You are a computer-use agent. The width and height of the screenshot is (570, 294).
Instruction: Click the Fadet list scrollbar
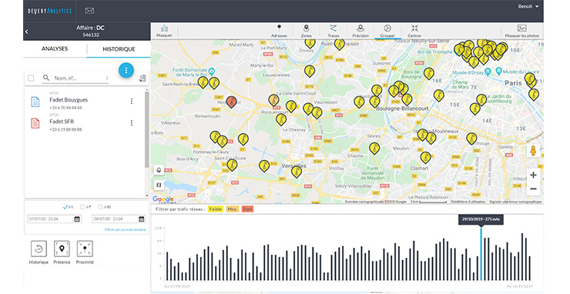click(x=146, y=130)
